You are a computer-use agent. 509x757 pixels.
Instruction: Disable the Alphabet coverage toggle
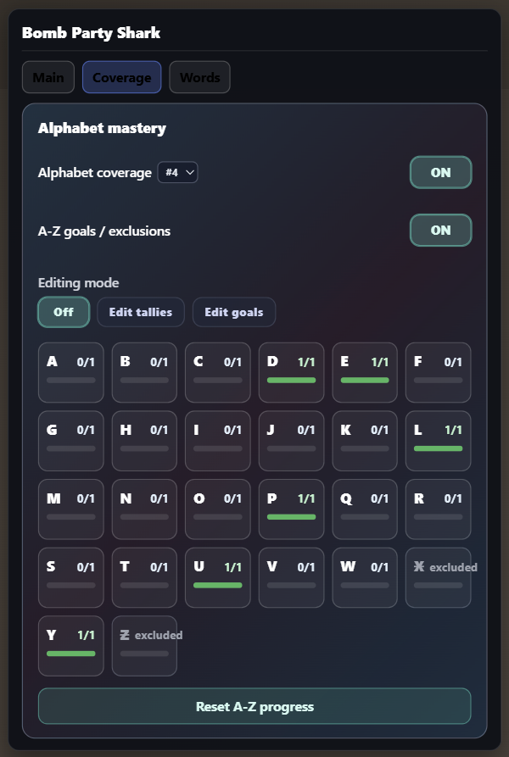(x=440, y=172)
